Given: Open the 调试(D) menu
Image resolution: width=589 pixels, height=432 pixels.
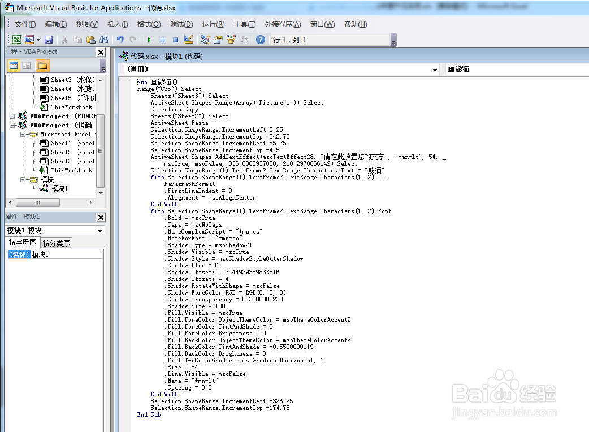Looking at the screenshot, I should tap(181, 24).
